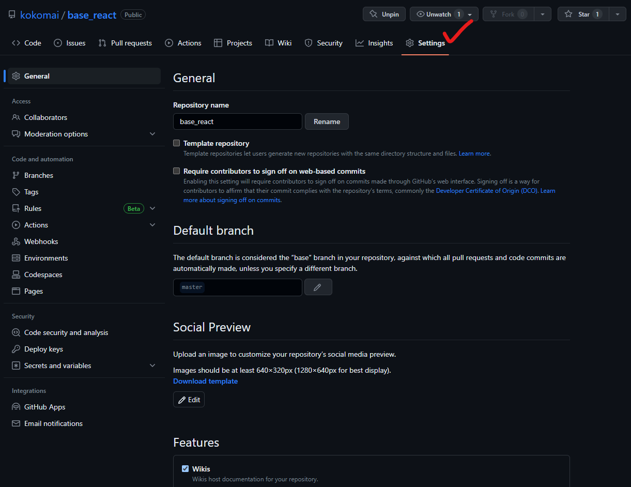Open the Star lists dropdown arrow
The image size is (631, 487).
(x=618, y=14)
